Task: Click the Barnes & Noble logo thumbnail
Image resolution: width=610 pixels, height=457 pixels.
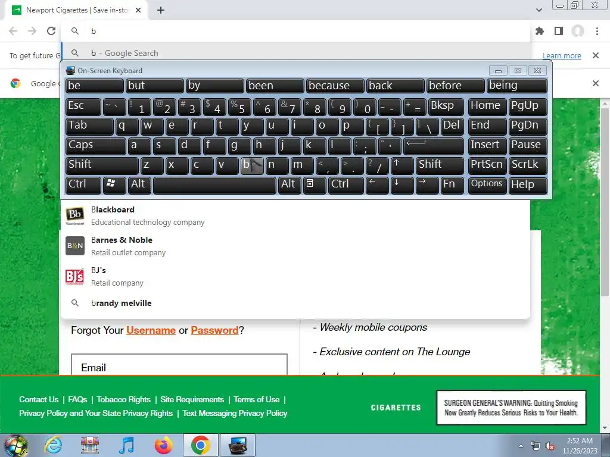Action: pos(74,246)
